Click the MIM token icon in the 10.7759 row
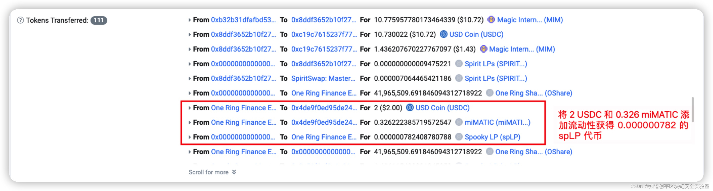Image resolution: width=713 pixels, height=191 pixels. (491, 20)
